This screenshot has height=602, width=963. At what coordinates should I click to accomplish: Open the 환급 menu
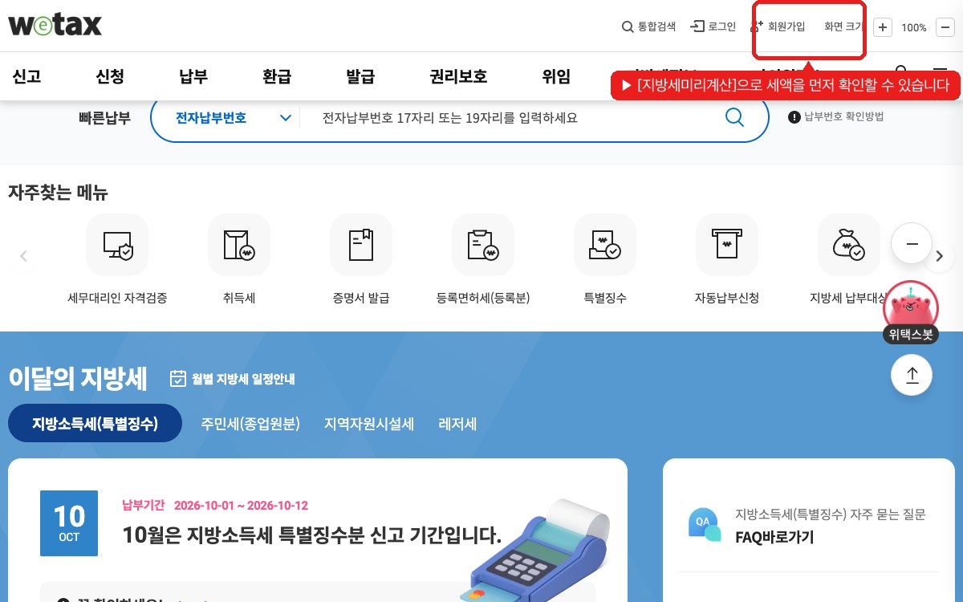[x=277, y=77]
